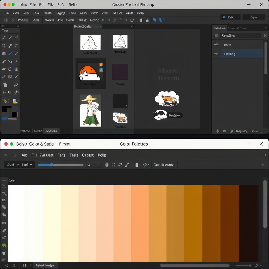Open the Soot dropdown
The height and width of the screenshot is (269, 269).
[x=13, y=165]
